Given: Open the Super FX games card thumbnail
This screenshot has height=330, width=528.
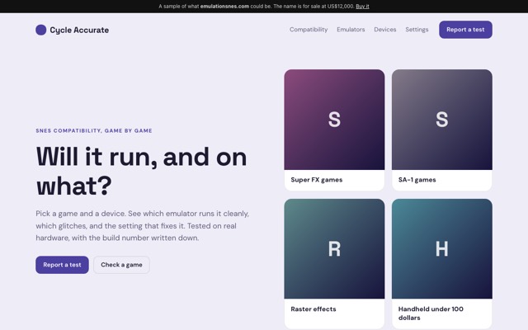Looking at the screenshot, I should pyautogui.click(x=334, y=120).
